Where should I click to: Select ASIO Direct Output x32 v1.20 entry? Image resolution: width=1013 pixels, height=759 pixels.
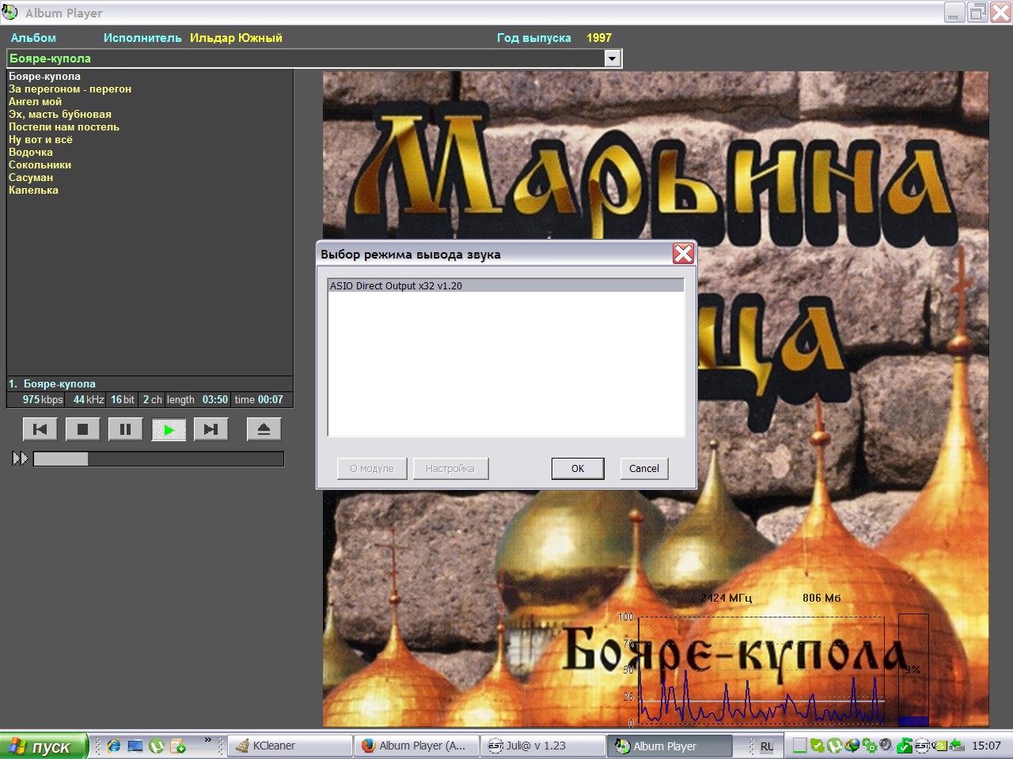(506, 286)
